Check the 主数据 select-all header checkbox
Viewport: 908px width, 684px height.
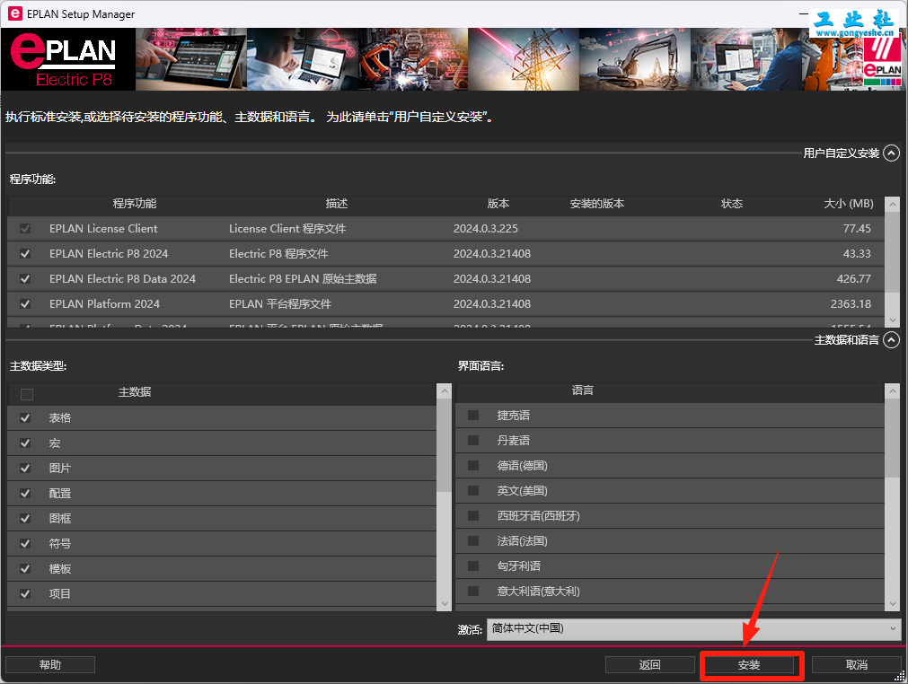pos(27,395)
